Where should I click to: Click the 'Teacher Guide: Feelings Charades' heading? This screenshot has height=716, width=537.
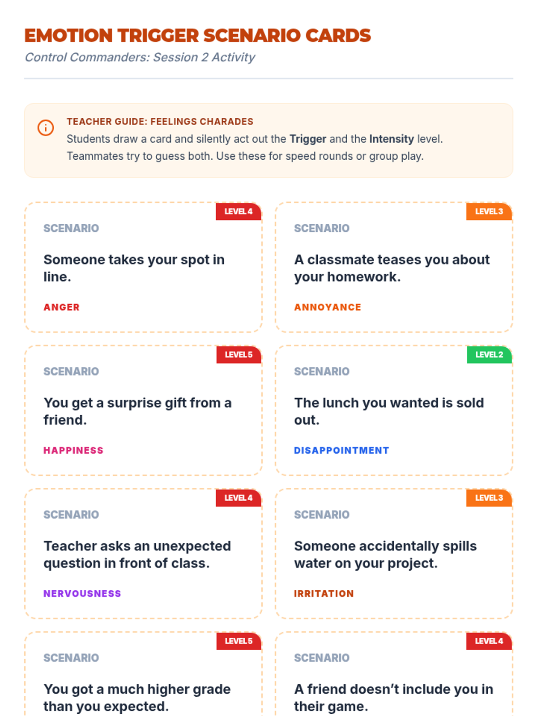pyautogui.click(x=160, y=122)
